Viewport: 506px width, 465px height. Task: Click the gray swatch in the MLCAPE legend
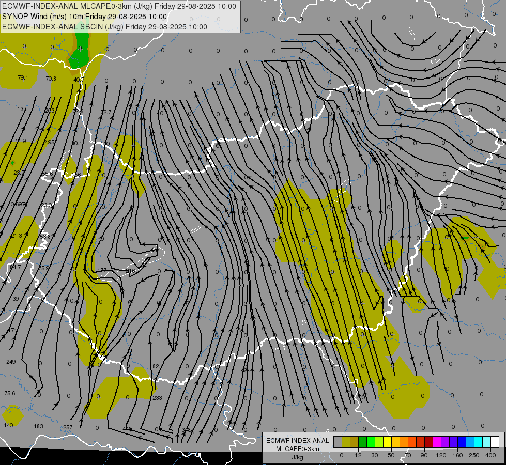[338, 442]
